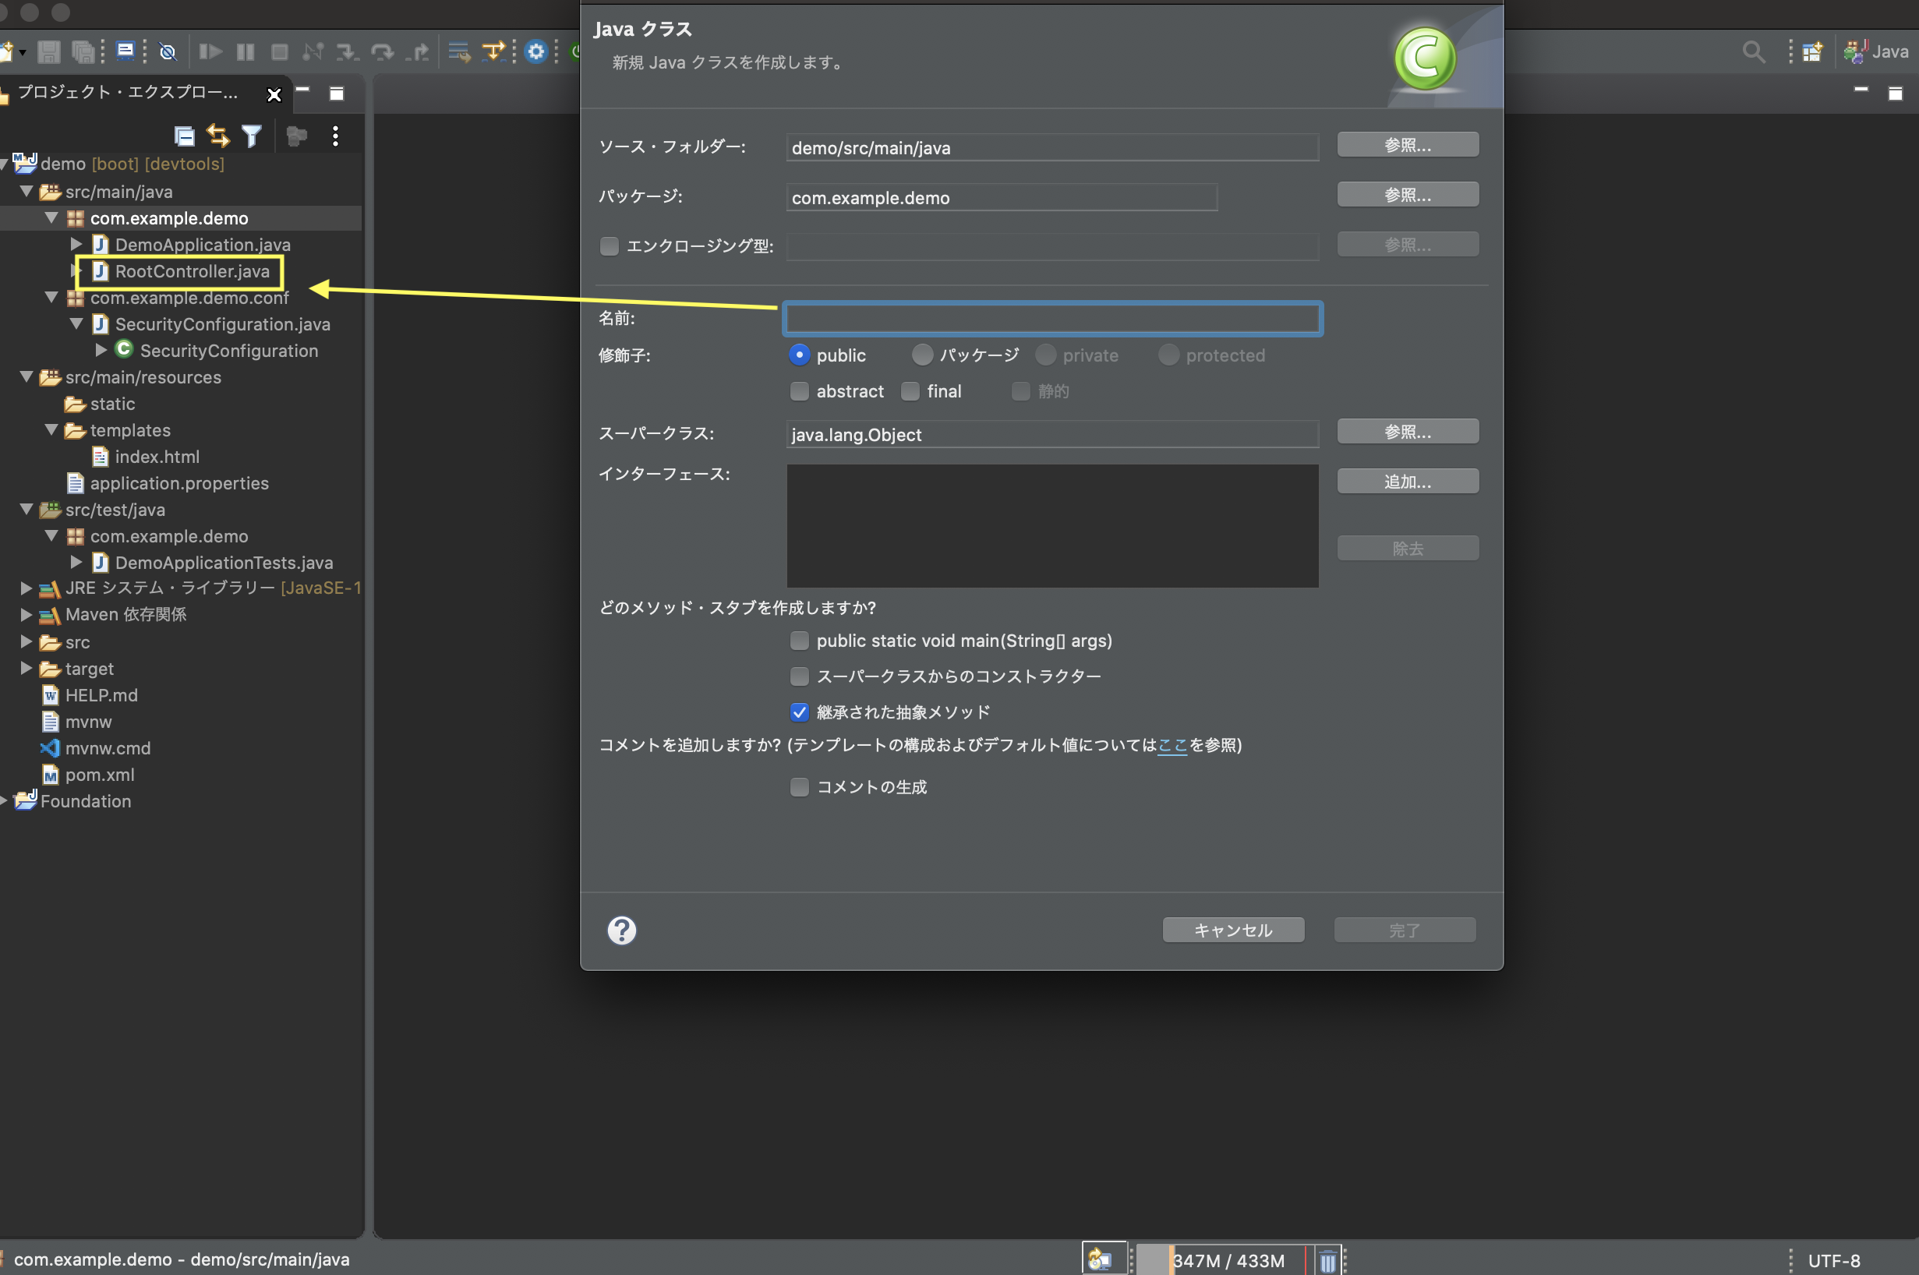Click the blue gear toolbar icon

click(x=535, y=52)
